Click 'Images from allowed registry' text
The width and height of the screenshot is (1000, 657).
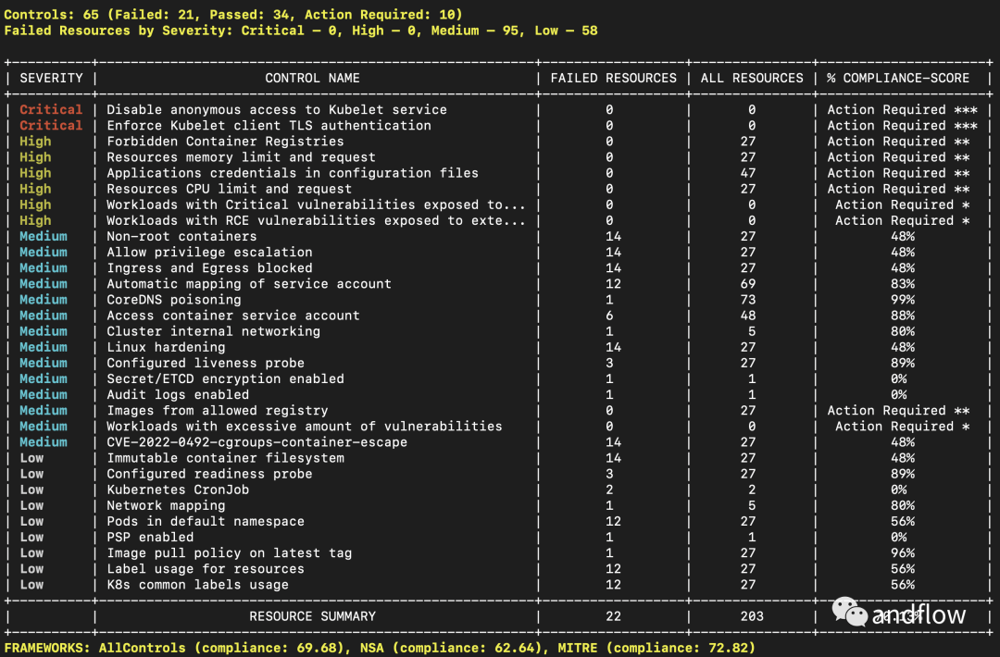click(x=217, y=410)
